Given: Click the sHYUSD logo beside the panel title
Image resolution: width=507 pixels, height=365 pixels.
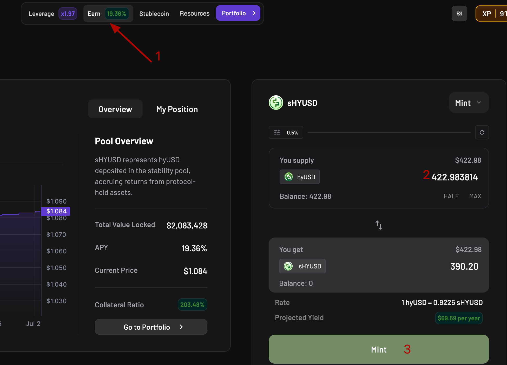Looking at the screenshot, I should [x=276, y=103].
